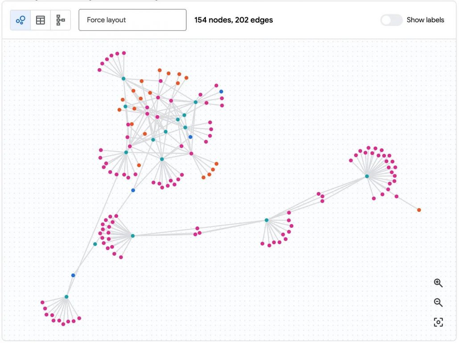Select teal hub of the bottom-center cluster
Screen dimensions: 459x343
tap(266, 220)
